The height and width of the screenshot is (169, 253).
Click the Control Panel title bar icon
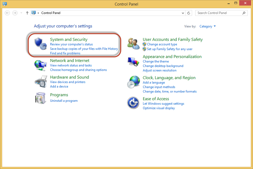[x=5, y=4]
